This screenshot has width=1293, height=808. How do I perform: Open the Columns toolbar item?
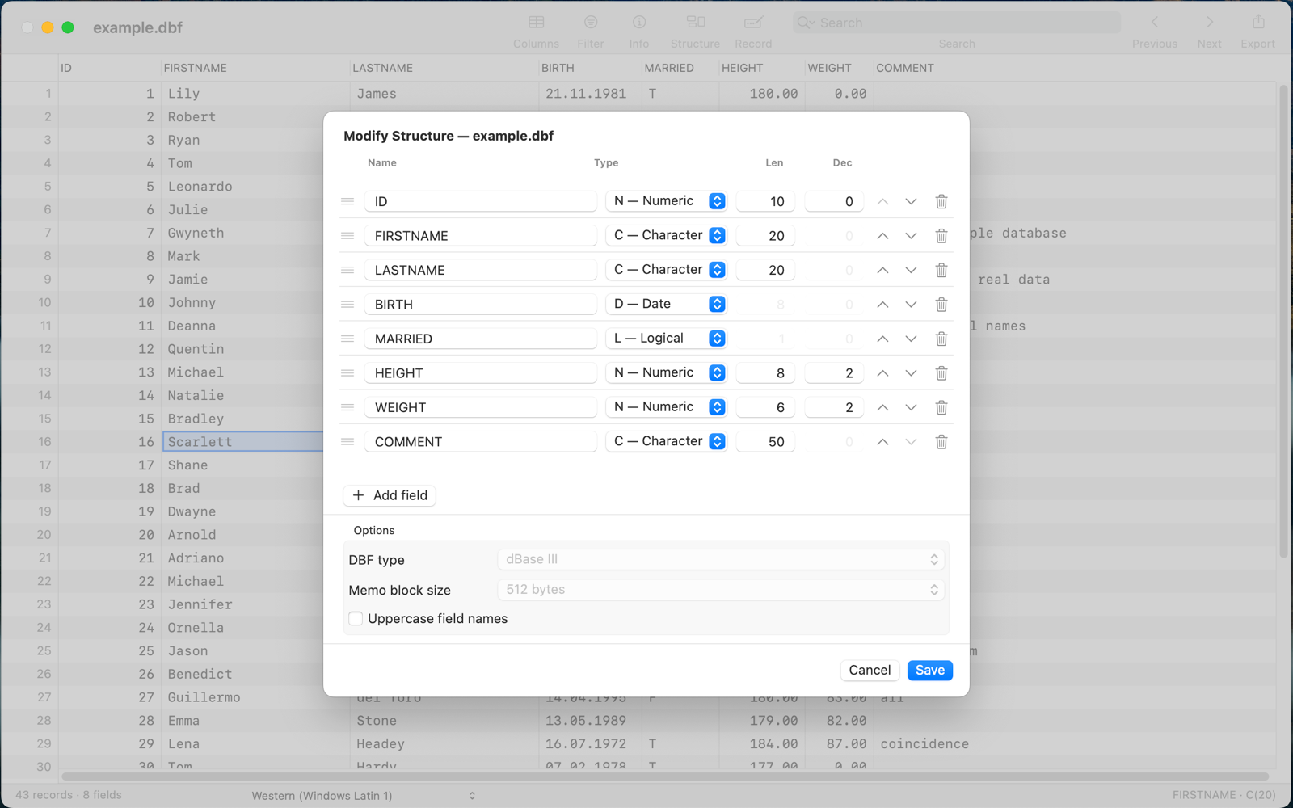[536, 32]
